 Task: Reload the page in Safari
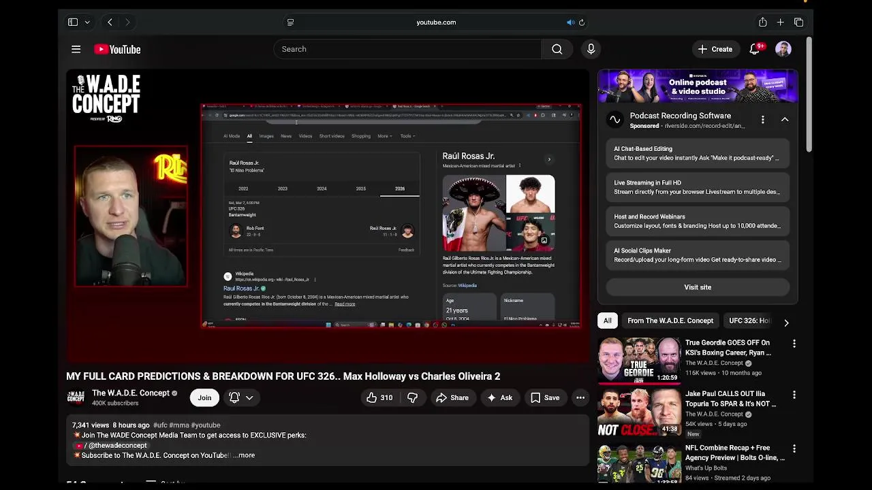[582, 22]
